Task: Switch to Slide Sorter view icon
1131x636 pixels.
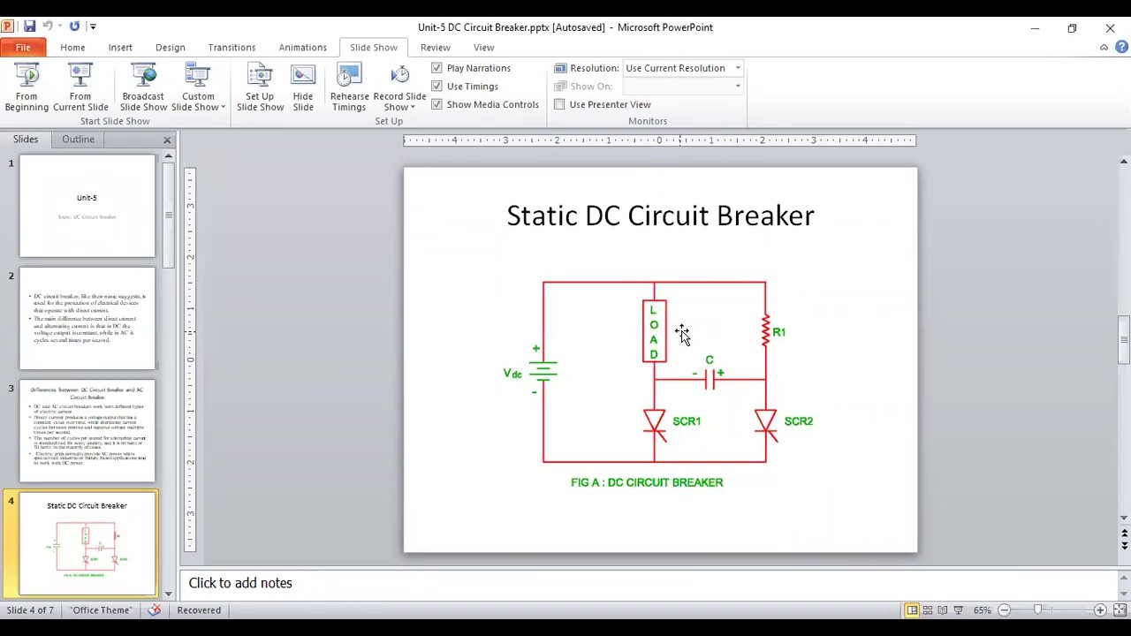Action: [x=928, y=610]
